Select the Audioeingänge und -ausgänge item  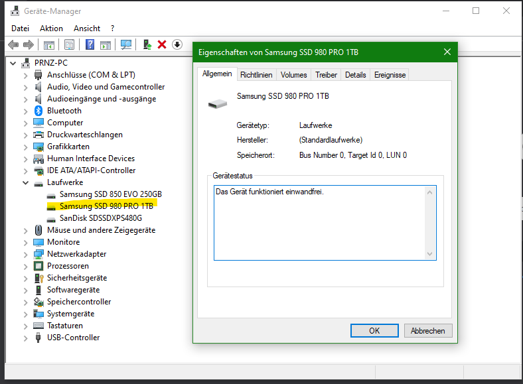pyautogui.click(x=102, y=99)
